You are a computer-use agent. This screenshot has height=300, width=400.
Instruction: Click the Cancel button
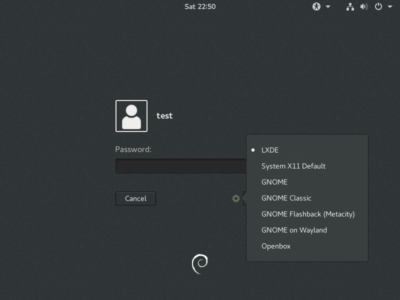[x=135, y=198]
